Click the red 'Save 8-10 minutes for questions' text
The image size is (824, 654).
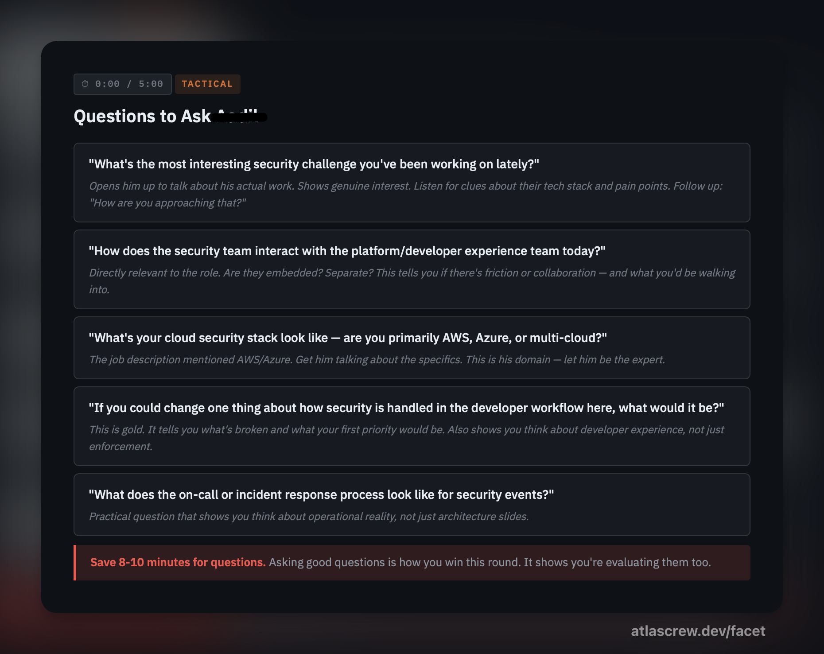(178, 562)
